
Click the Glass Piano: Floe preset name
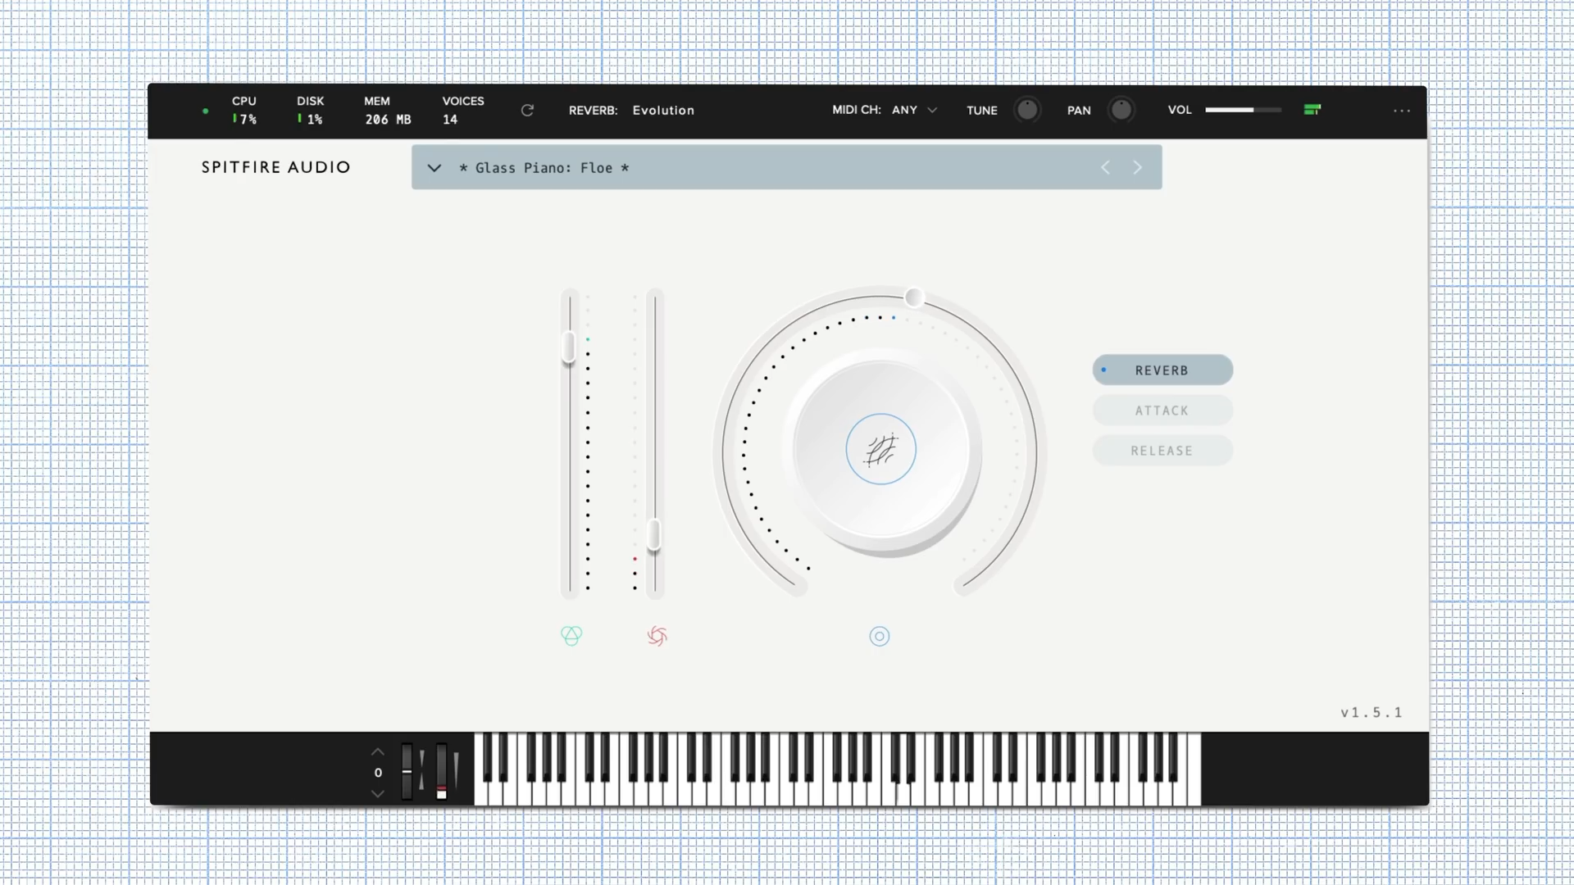pos(544,168)
